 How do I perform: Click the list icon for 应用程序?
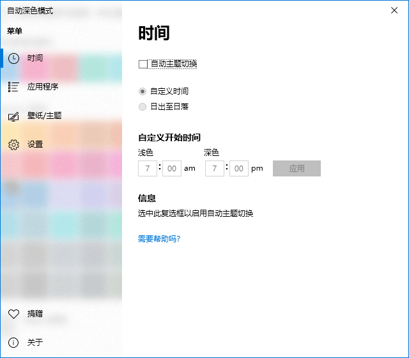click(13, 87)
